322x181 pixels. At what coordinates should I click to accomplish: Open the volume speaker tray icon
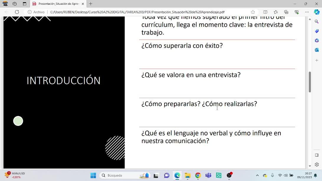pyautogui.click(x=286, y=175)
